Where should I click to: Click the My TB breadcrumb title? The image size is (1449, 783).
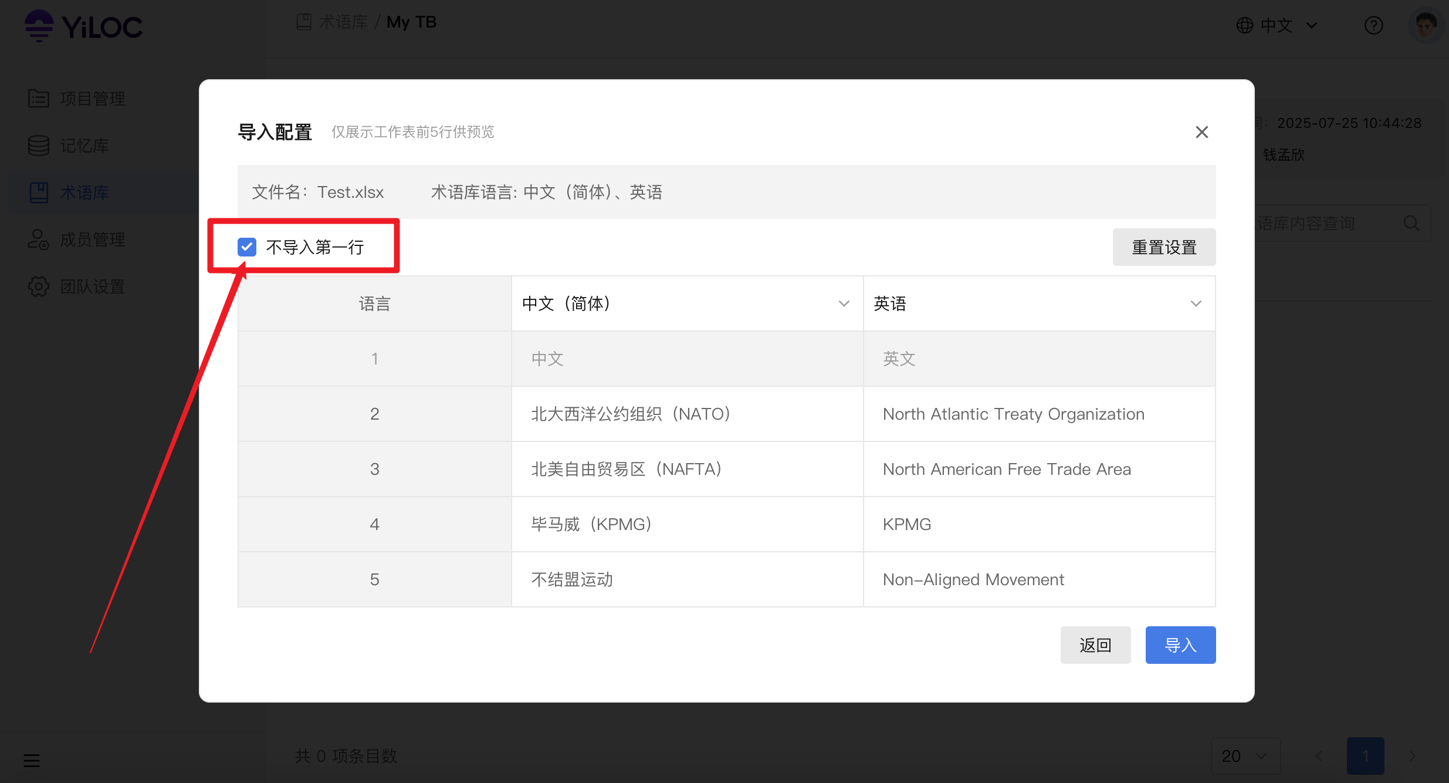412,22
